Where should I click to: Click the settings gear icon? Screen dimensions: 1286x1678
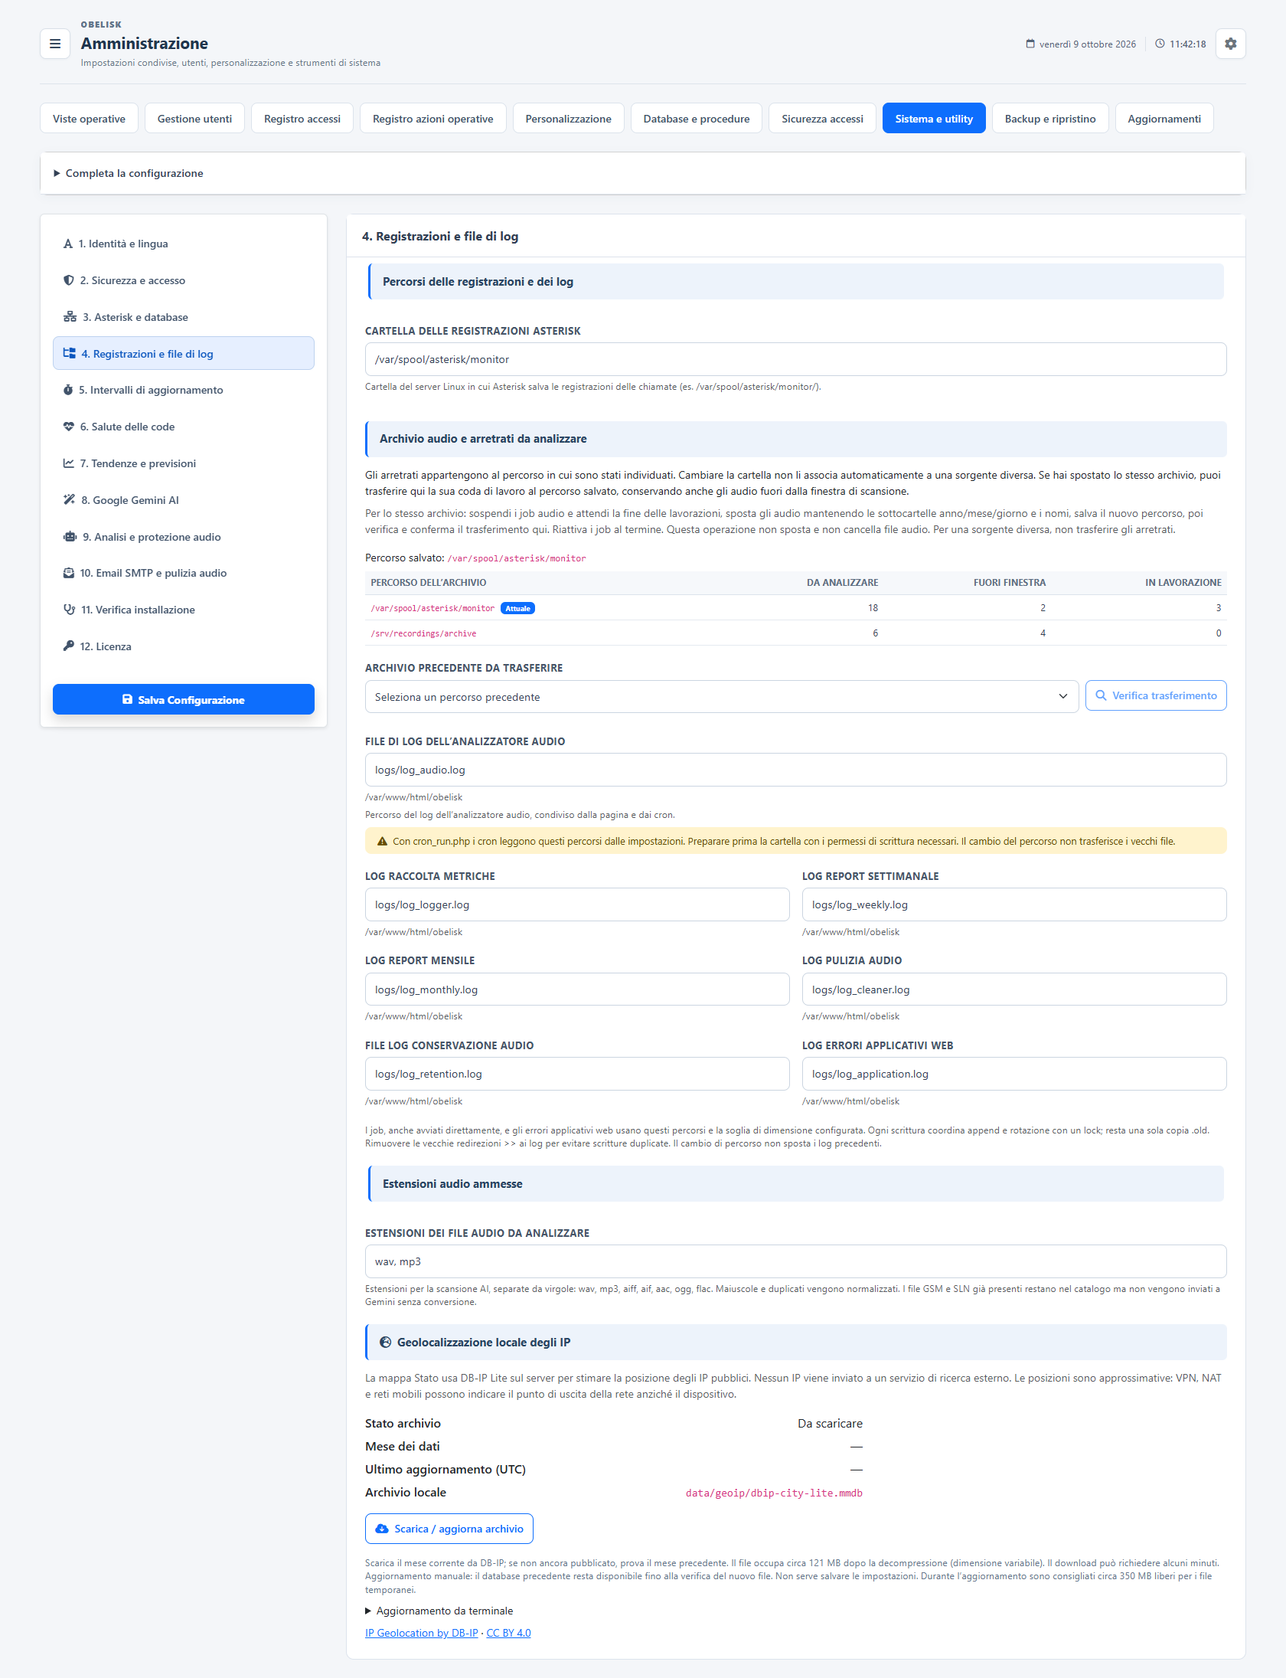point(1230,44)
